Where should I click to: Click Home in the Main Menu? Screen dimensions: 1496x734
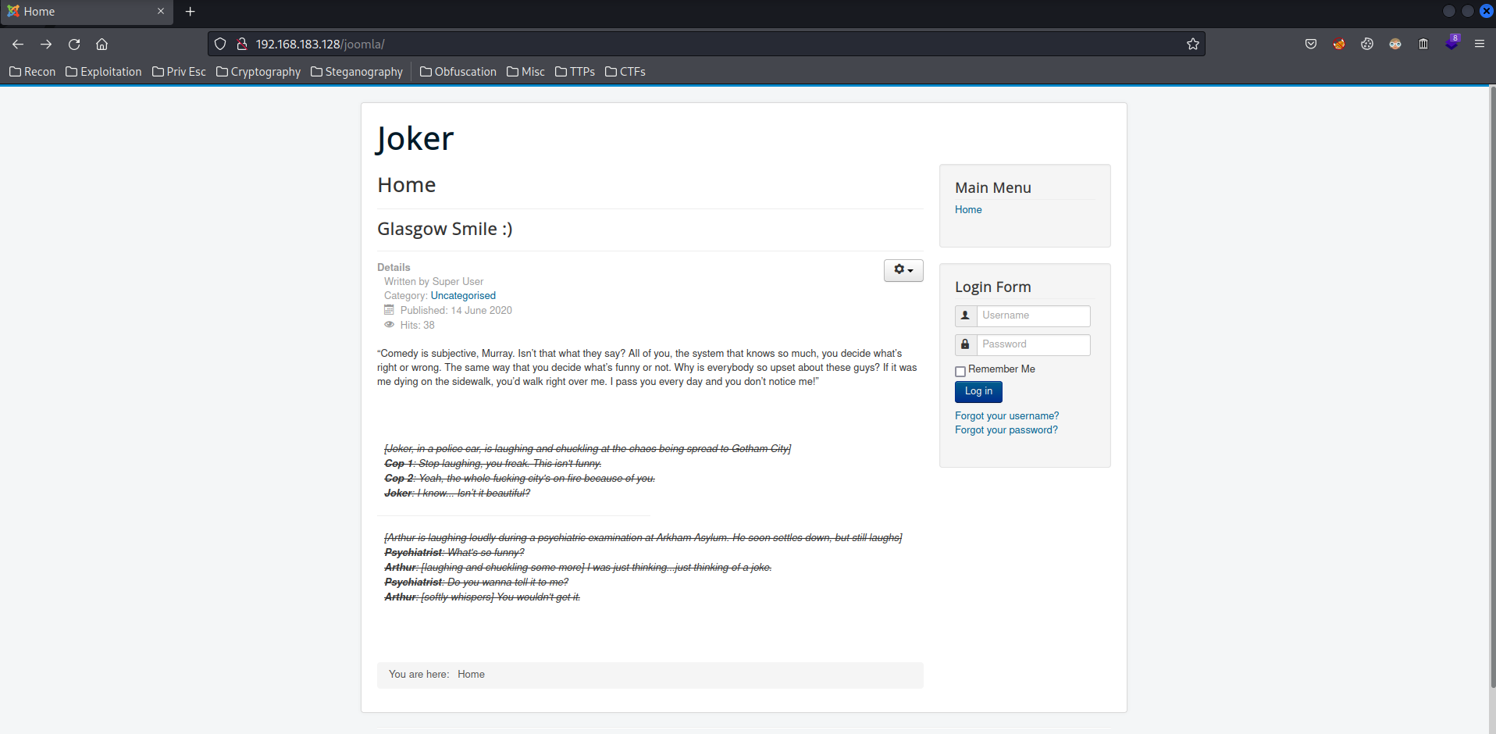pyautogui.click(x=968, y=210)
